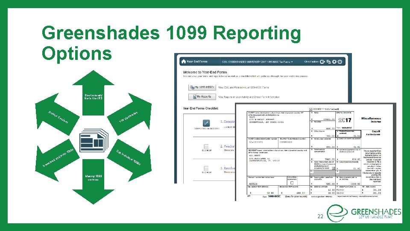
Task: Click the 'Miscellaneous Income' form title
Action: [x=371, y=120]
